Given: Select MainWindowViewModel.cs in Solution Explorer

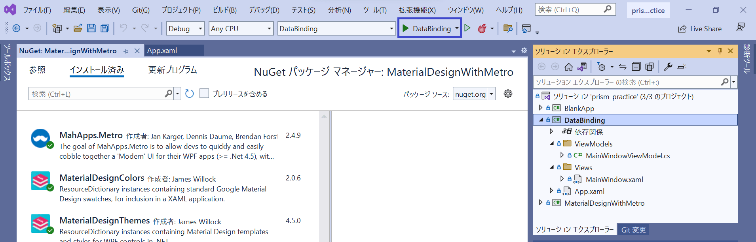Looking at the screenshot, I should (x=627, y=156).
